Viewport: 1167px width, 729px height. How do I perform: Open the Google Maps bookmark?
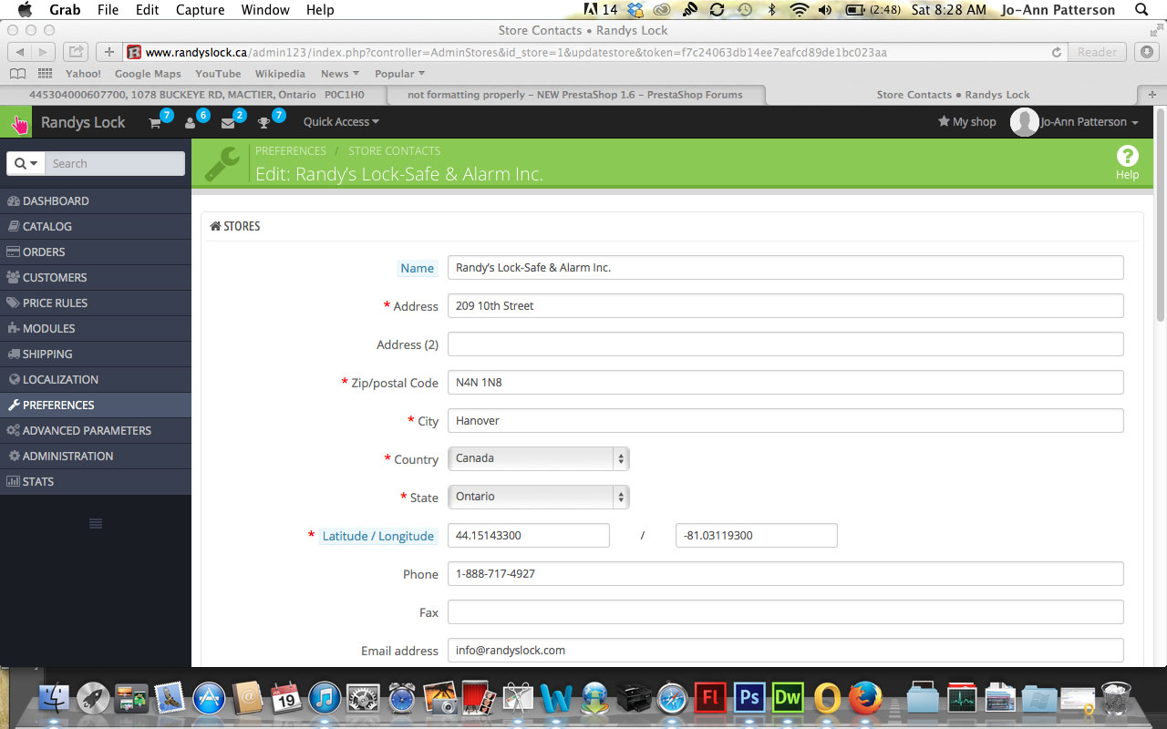pos(148,74)
